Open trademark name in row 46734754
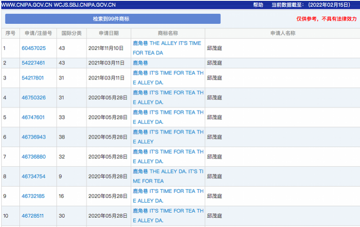The height and width of the screenshot is (227, 360). pos(168,176)
